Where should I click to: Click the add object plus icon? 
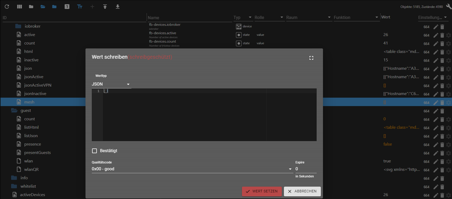point(92,7)
